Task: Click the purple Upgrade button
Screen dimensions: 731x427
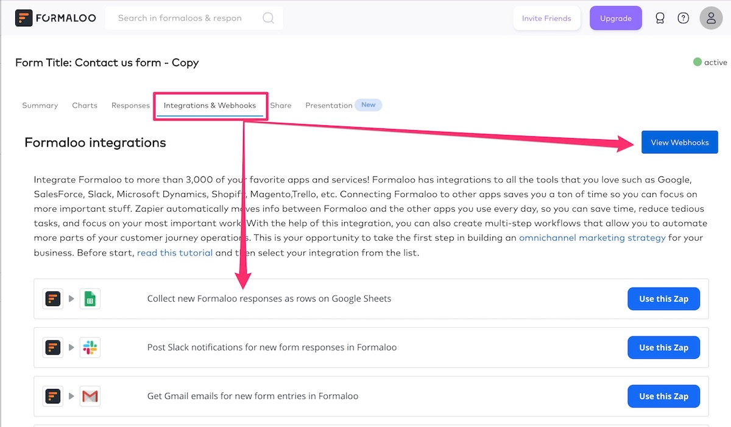Action: tap(616, 18)
